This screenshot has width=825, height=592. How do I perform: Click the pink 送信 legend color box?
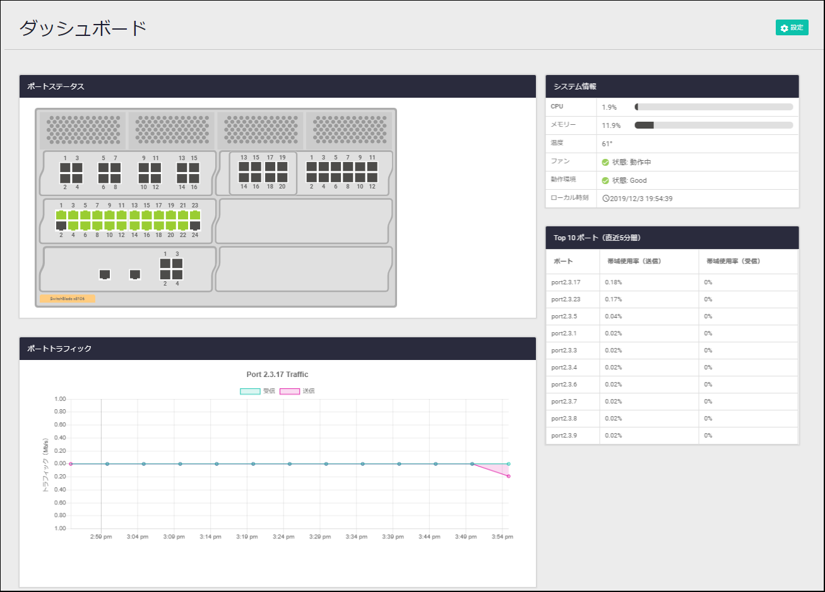290,391
